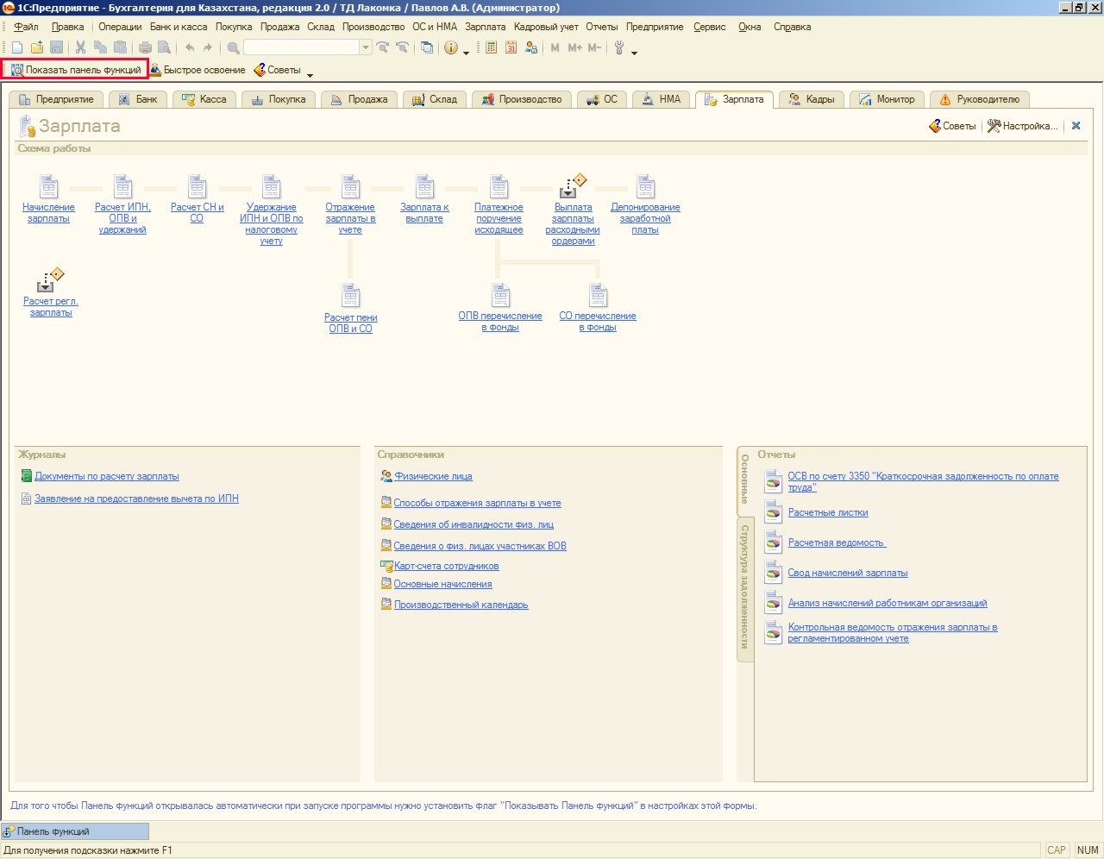The width and height of the screenshot is (1104, 859).
Task: Click the Open file toolbar icon
Action: pyautogui.click(x=36, y=48)
